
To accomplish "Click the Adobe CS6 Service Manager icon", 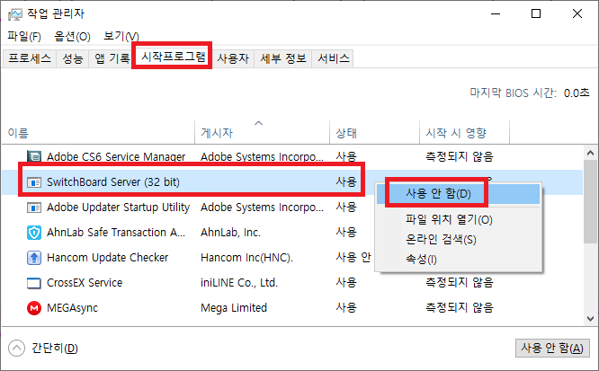I will coord(34,156).
